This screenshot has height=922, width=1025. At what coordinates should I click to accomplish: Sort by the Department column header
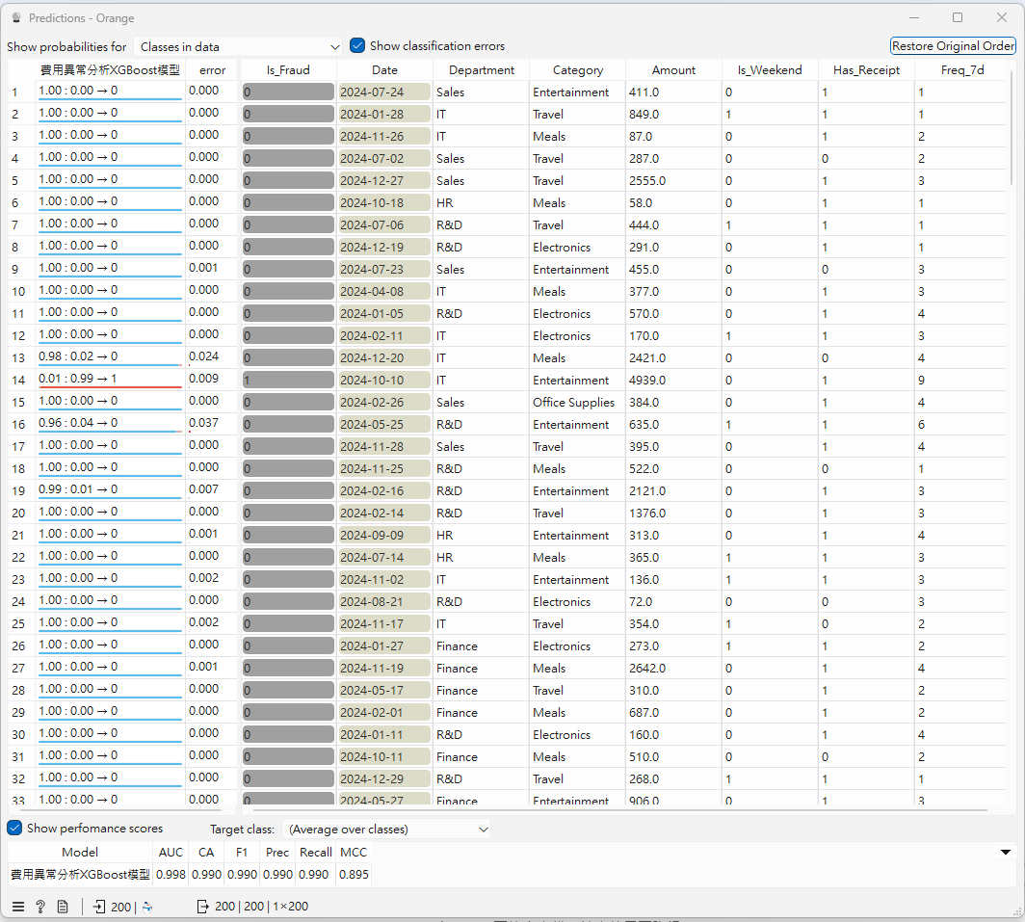click(482, 70)
